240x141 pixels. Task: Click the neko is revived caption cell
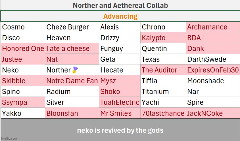tap(120, 130)
